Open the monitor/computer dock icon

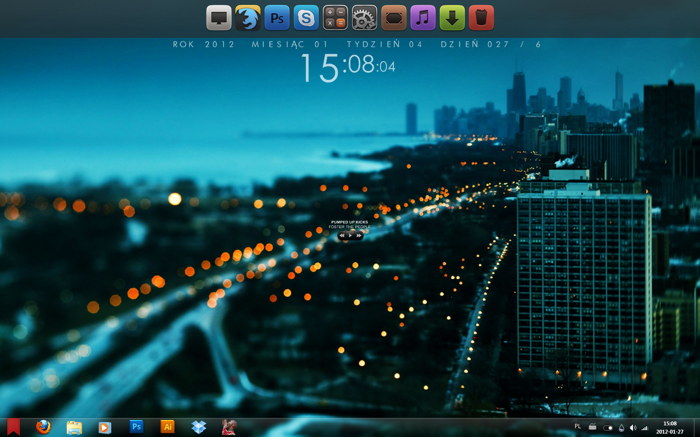(219, 18)
